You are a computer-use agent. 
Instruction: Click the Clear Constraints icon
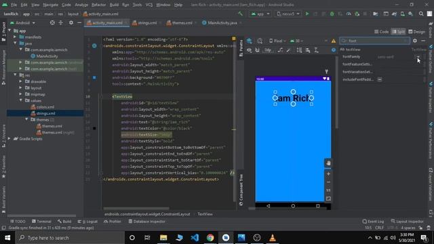pos(280,50)
